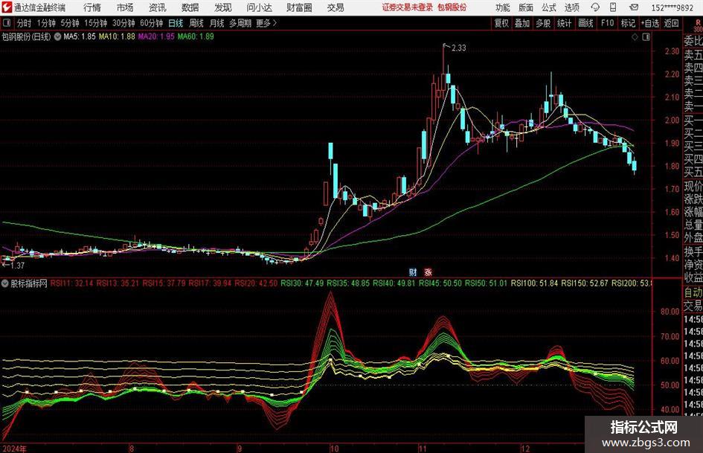703x453 pixels.
Task: Toggle the side panel icon at chart top right
Action: [x=646, y=37]
